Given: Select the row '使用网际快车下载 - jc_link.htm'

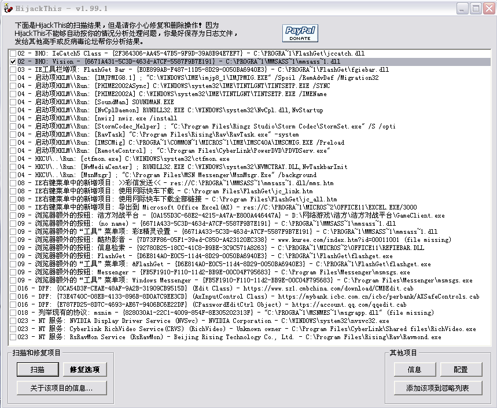Looking at the screenshot, I should (x=165, y=191).
